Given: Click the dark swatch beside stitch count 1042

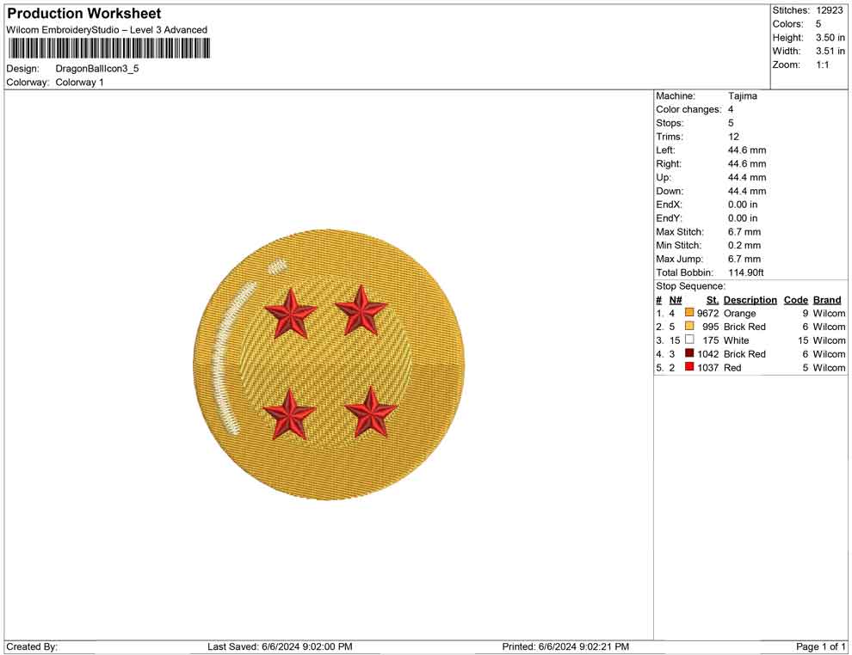Looking at the screenshot, I should [x=689, y=353].
